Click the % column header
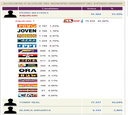128x115 pixels. 112,8
